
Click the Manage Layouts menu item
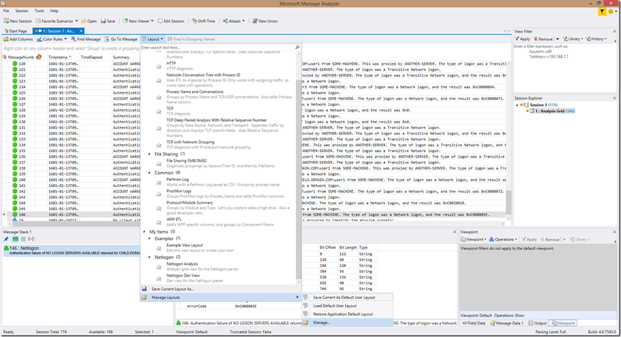(x=221, y=297)
